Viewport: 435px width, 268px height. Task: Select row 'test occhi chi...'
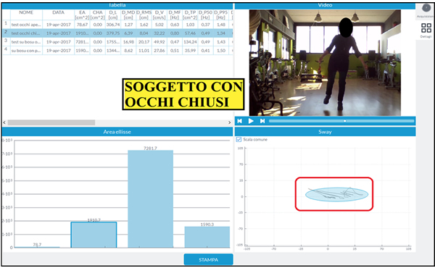117,33
